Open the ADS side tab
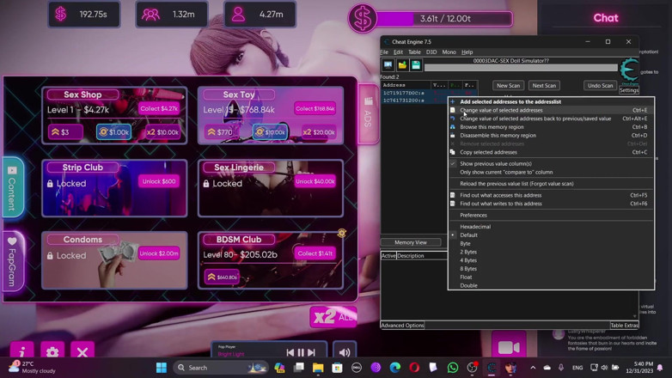 click(x=368, y=113)
